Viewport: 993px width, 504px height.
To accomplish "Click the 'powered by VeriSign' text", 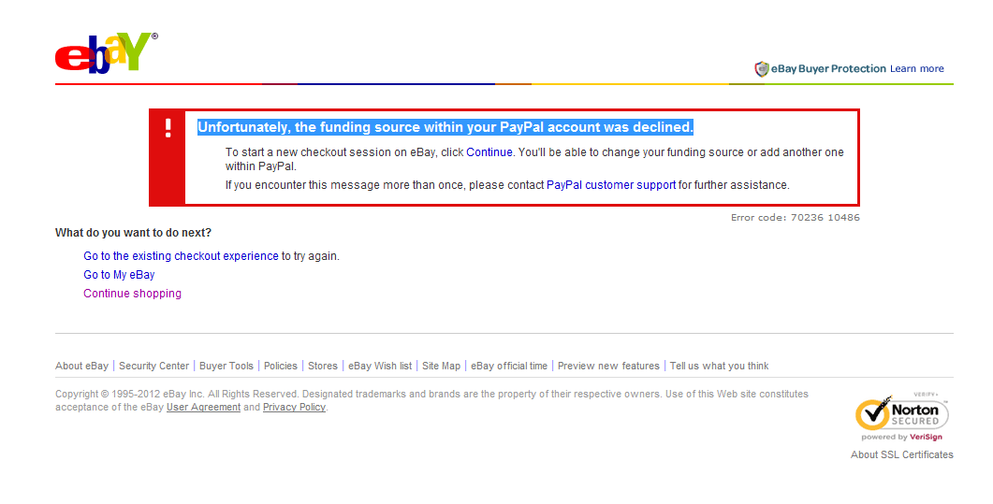I will pyautogui.click(x=902, y=437).
